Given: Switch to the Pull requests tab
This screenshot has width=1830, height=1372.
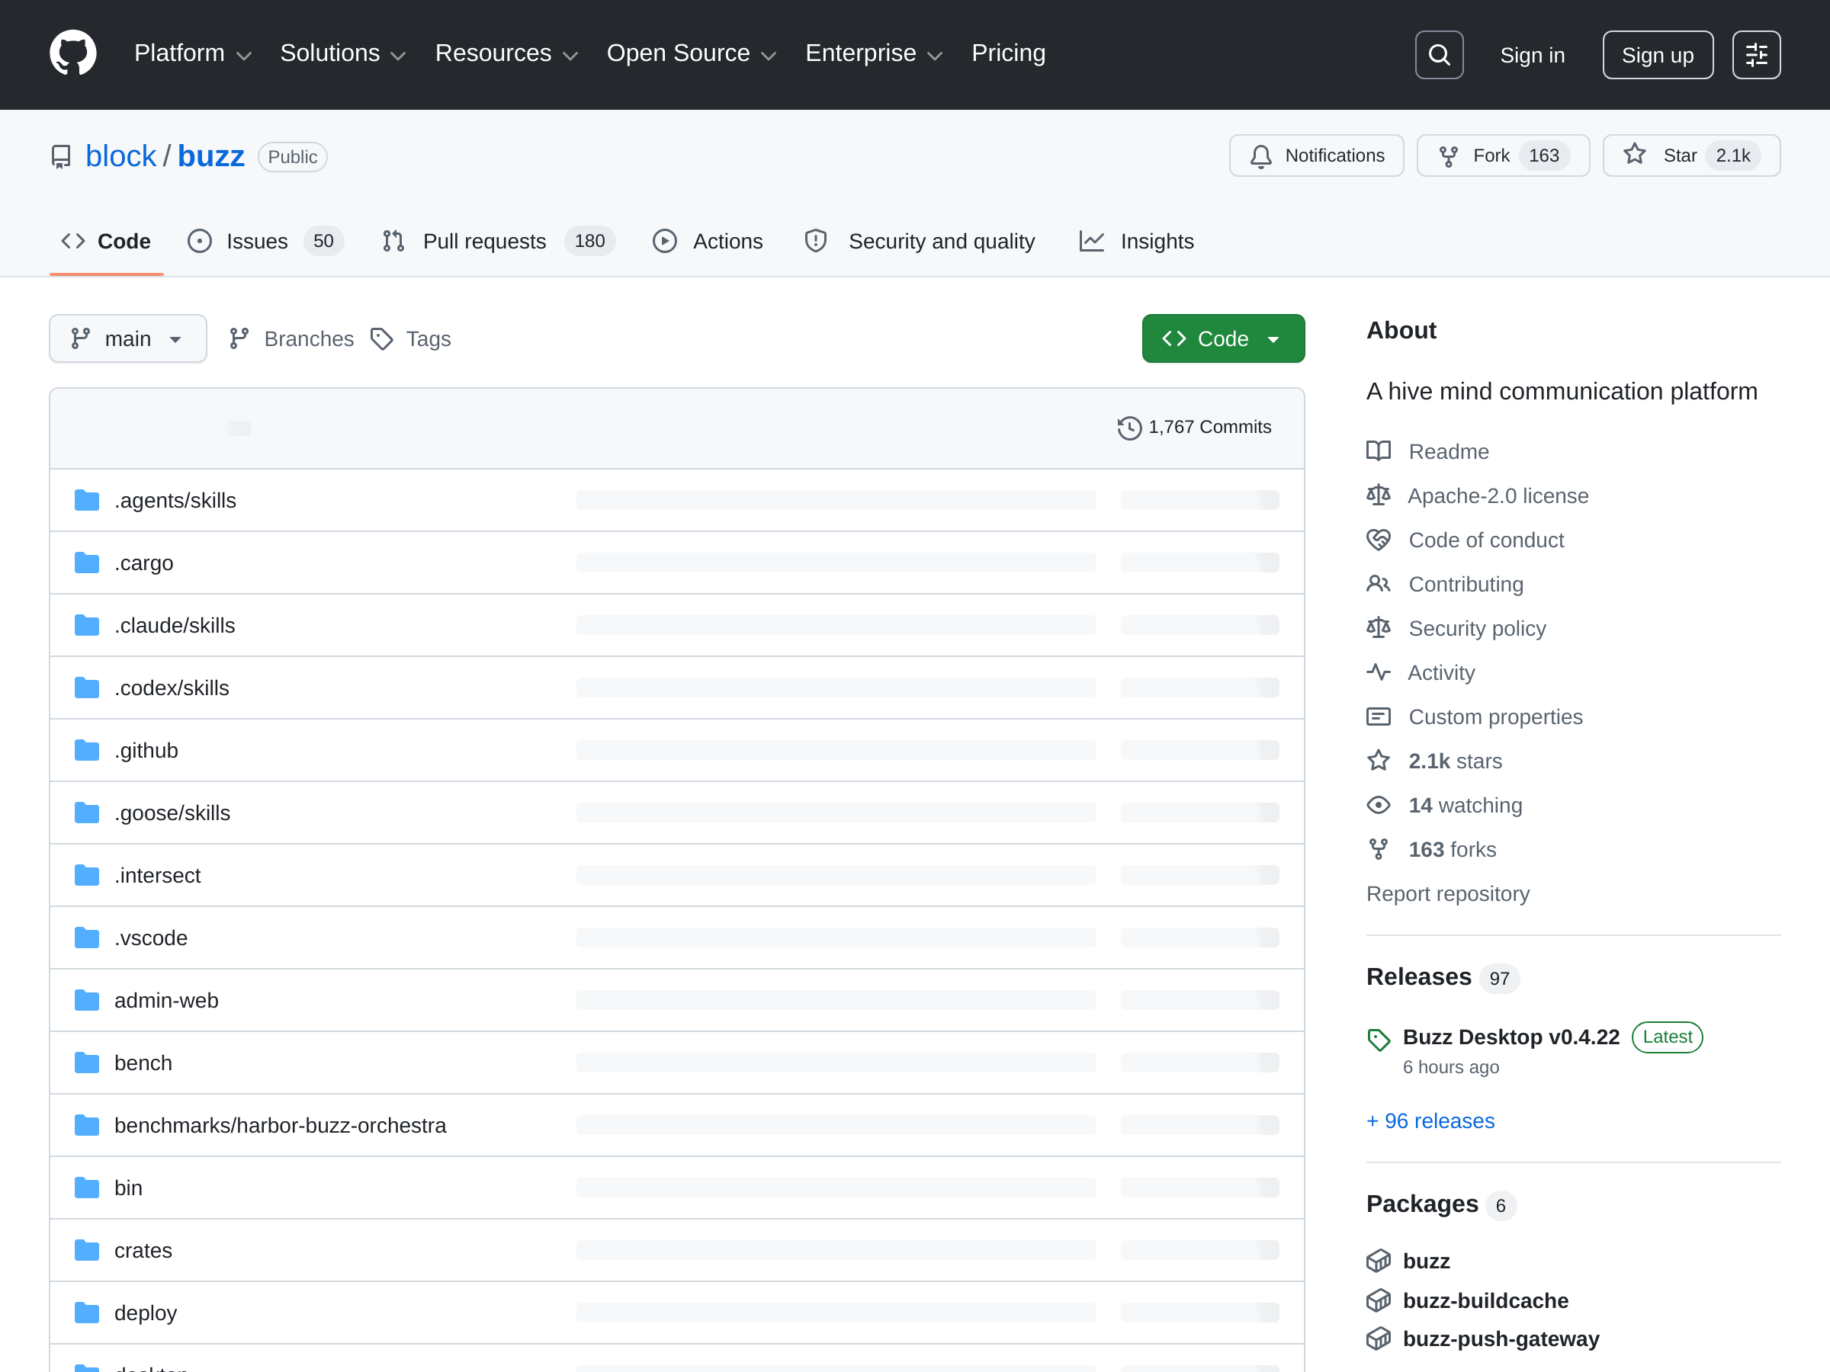Looking at the screenshot, I should point(499,242).
